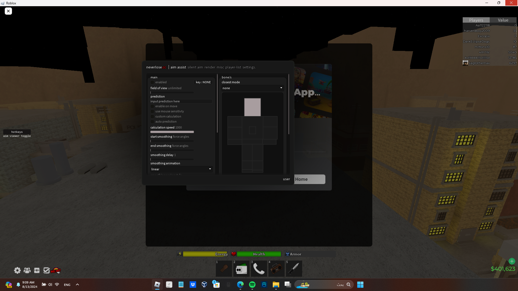Open the game settings gear icon

(17, 270)
